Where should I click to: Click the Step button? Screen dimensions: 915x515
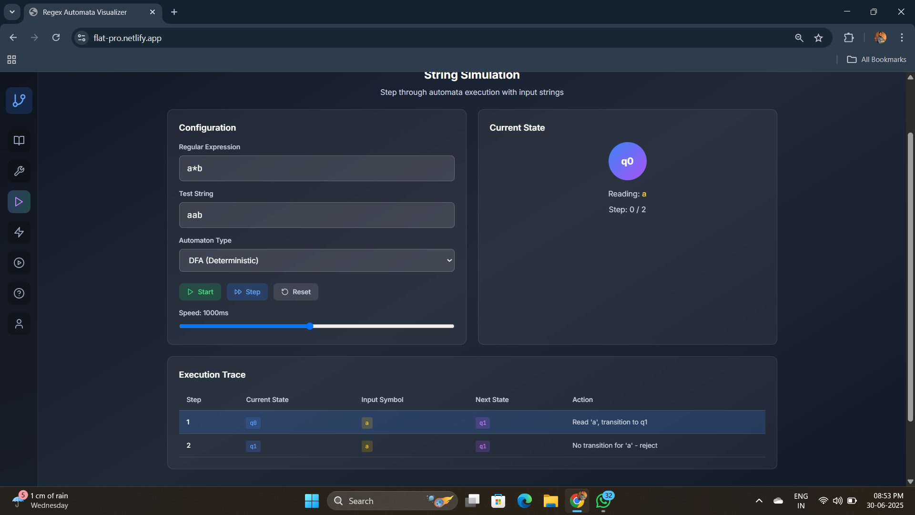pyautogui.click(x=247, y=292)
